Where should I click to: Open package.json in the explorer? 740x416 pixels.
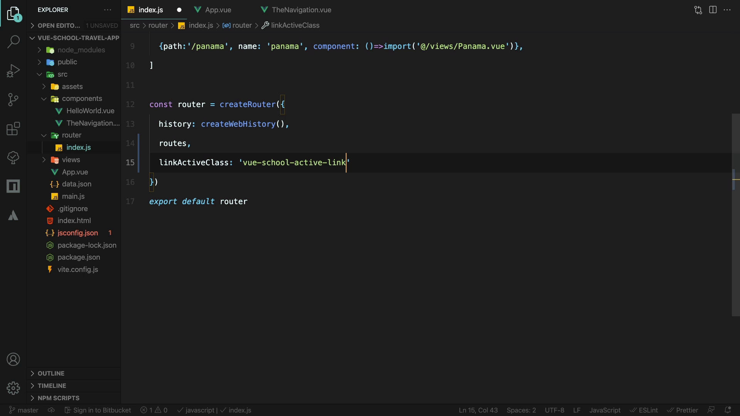coord(74,257)
